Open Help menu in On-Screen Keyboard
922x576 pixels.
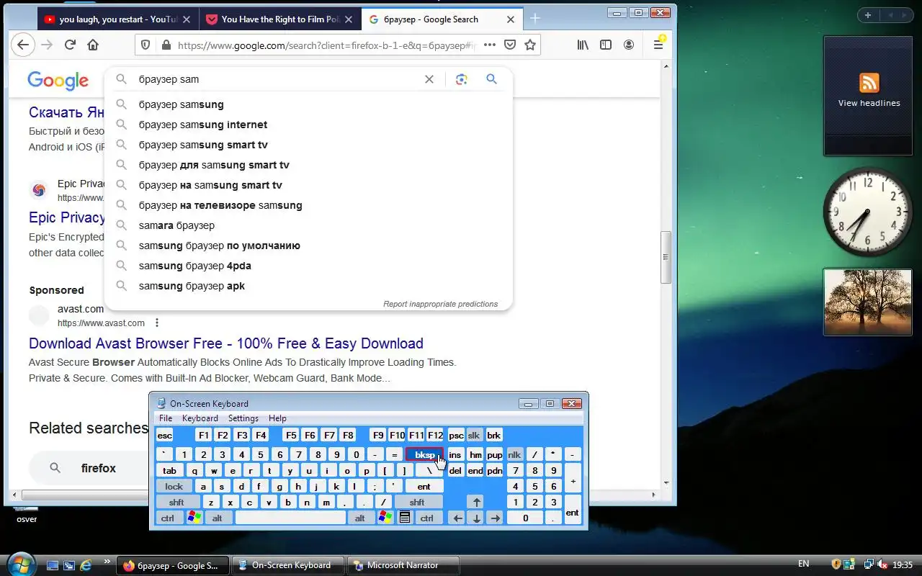tap(277, 418)
